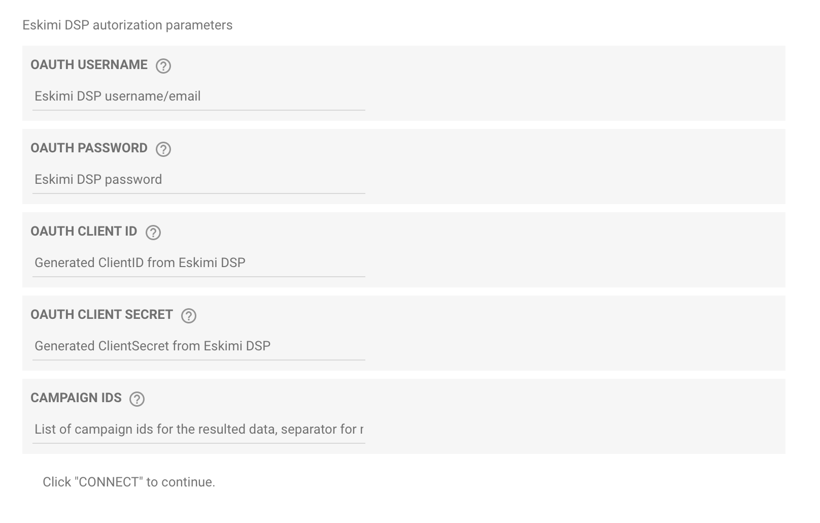Click the OAUTH CLIENT SECRET label

click(101, 315)
